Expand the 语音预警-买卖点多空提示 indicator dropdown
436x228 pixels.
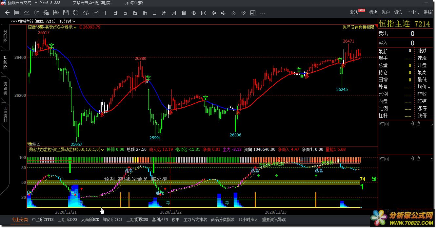coord(75,27)
